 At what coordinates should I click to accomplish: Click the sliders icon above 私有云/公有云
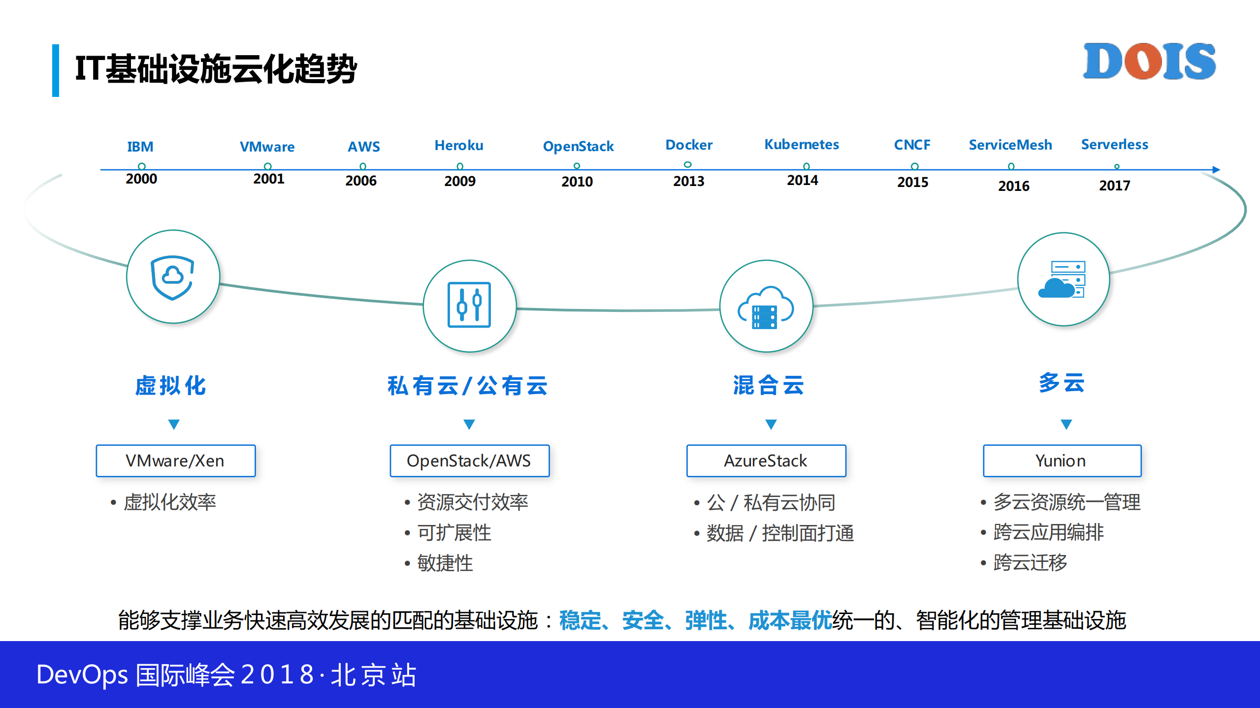click(x=468, y=306)
